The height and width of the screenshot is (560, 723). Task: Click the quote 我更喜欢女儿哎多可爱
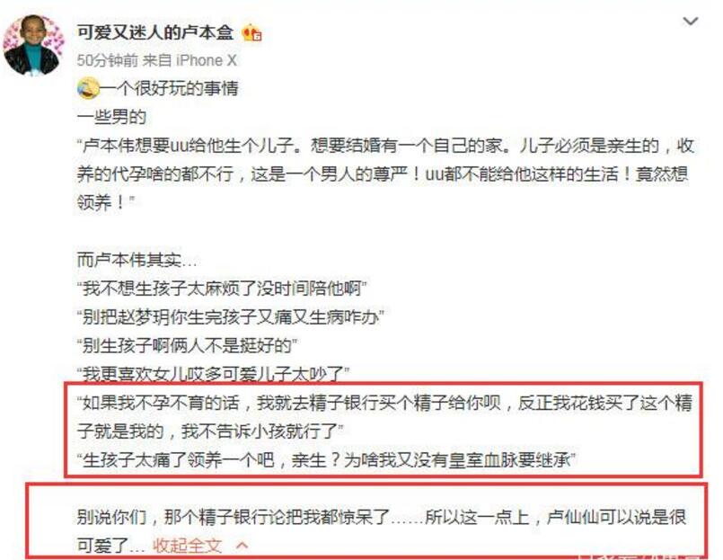(x=214, y=374)
